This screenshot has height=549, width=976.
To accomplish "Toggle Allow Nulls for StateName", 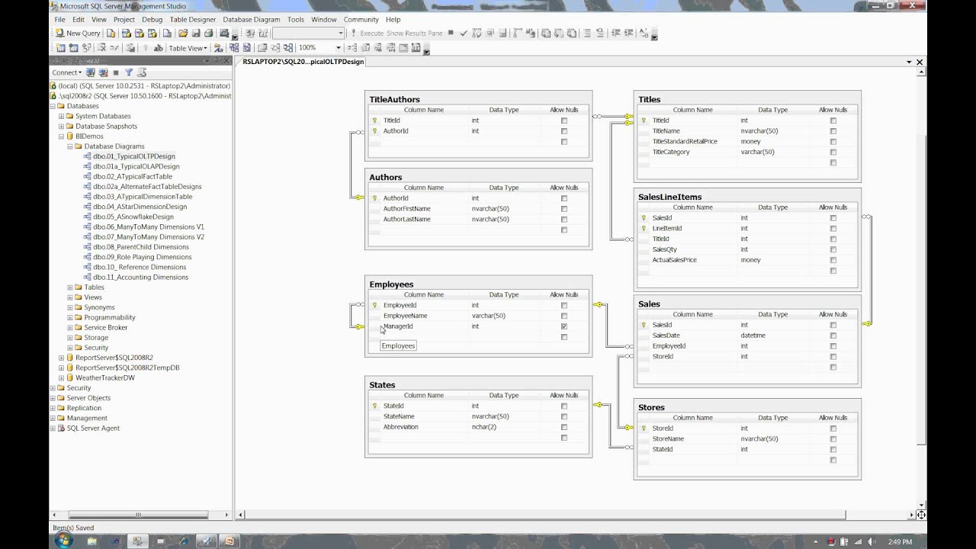I will click(x=564, y=416).
